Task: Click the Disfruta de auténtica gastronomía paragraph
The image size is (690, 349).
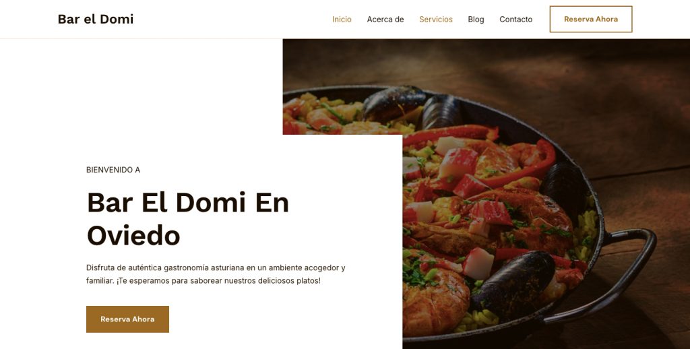Action: 216,274
